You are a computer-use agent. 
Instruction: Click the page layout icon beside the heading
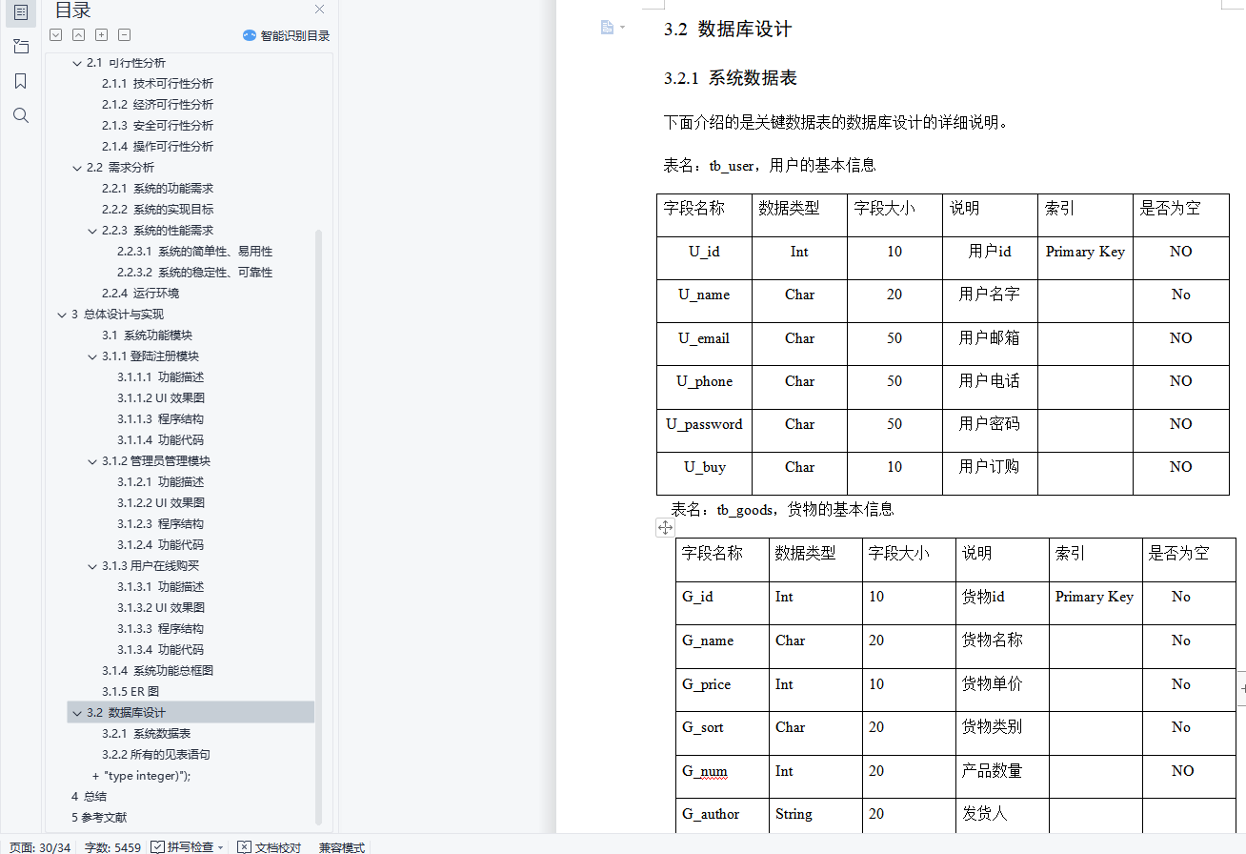(607, 27)
